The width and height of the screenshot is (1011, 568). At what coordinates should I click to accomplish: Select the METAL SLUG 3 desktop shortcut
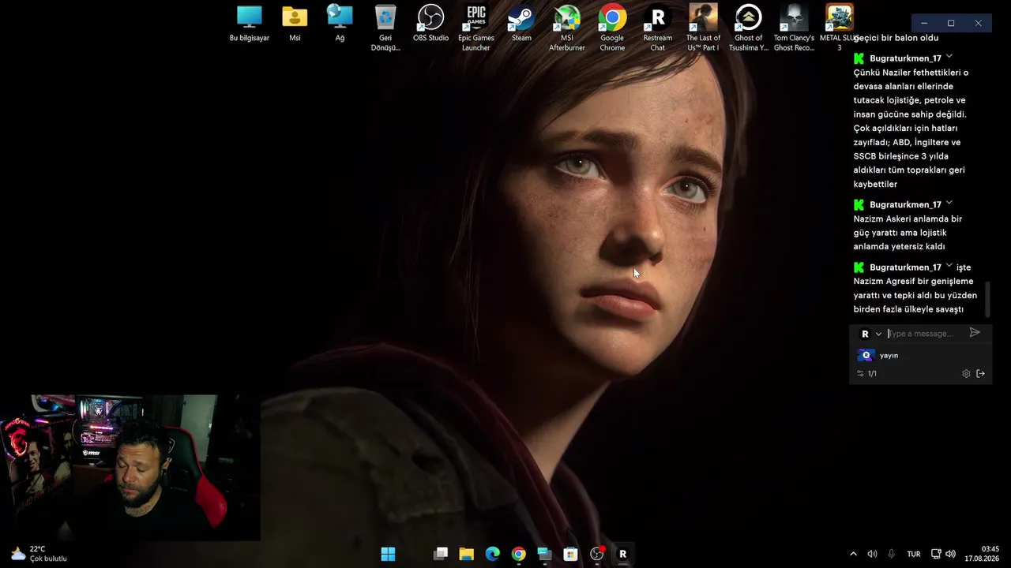pos(840,28)
